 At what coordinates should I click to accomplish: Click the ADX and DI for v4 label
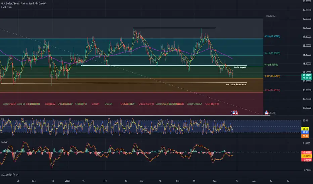click(x=10, y=175)
